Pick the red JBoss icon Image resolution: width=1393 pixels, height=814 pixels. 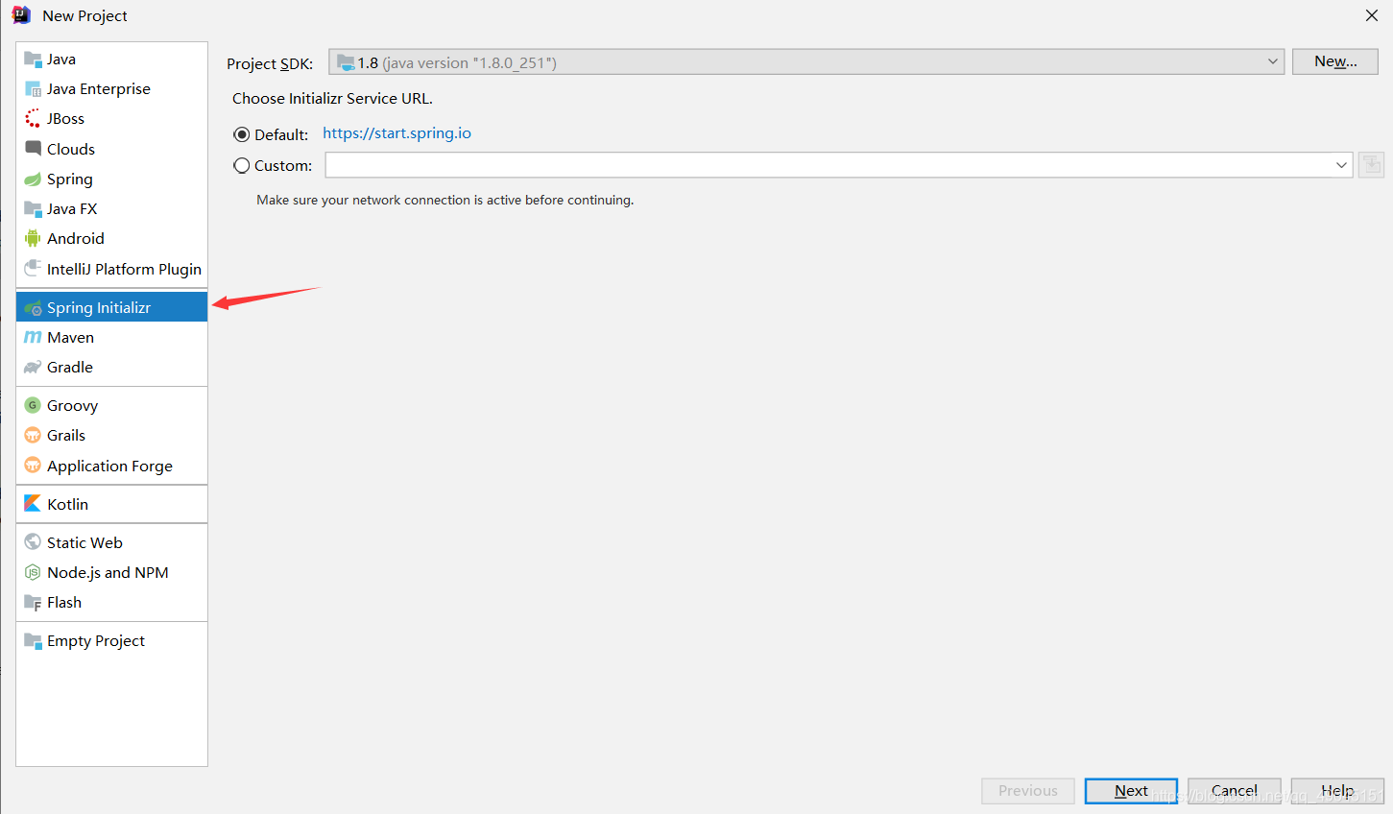coord(33,119)
